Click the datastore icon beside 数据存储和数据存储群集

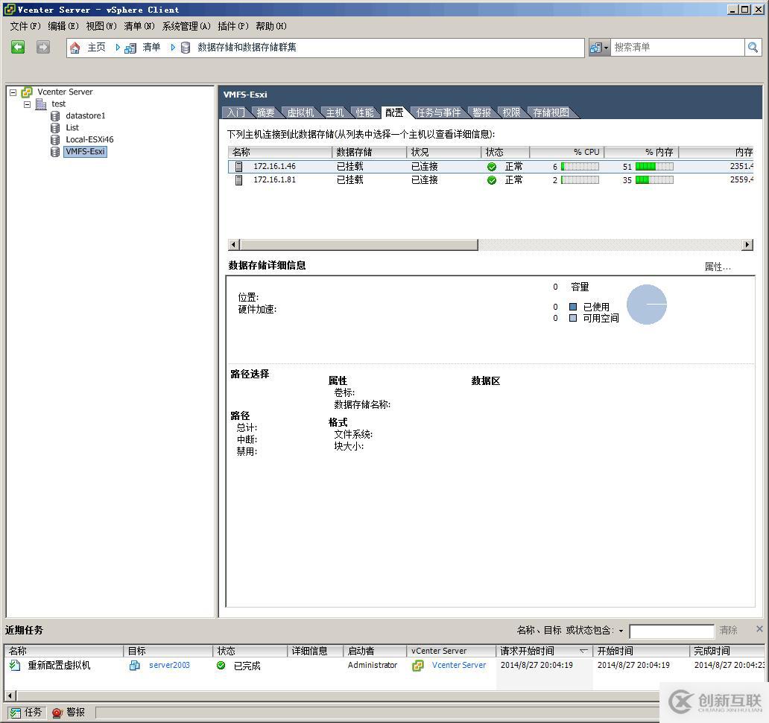[184, 47]
